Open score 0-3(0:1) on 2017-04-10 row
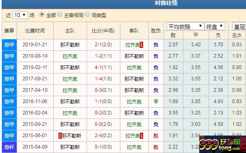Screen dimensions: 246x153 (x=103, y=90)
